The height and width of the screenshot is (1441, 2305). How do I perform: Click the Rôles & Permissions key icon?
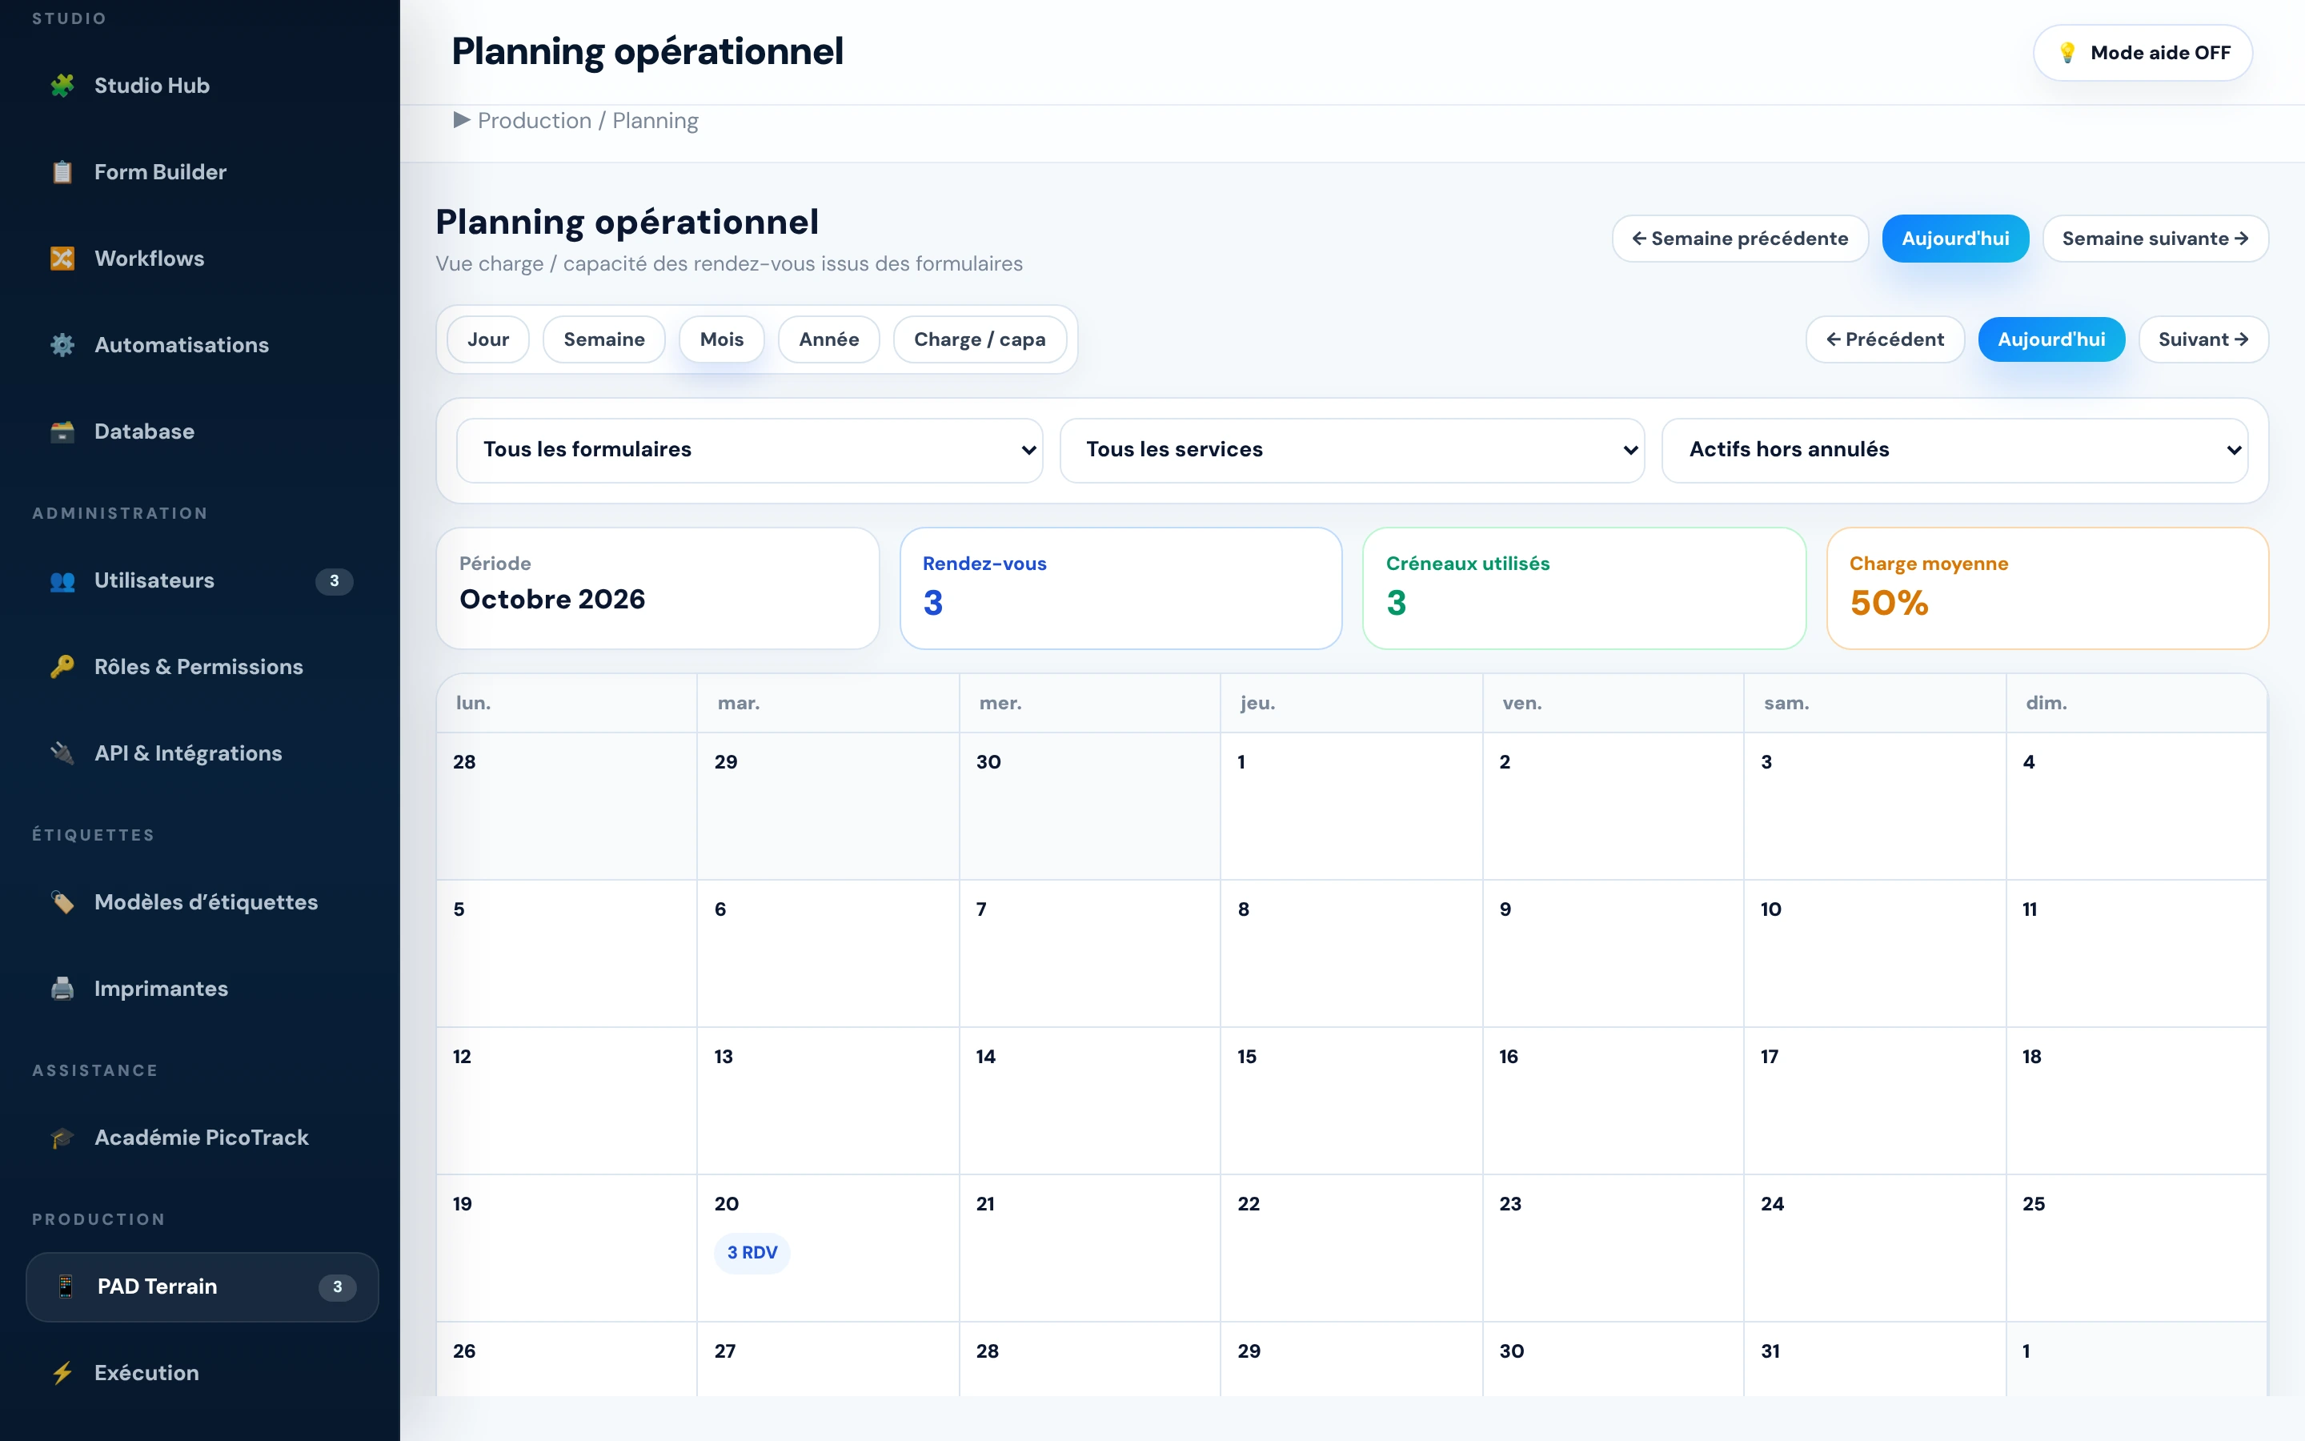pos(63,667)
